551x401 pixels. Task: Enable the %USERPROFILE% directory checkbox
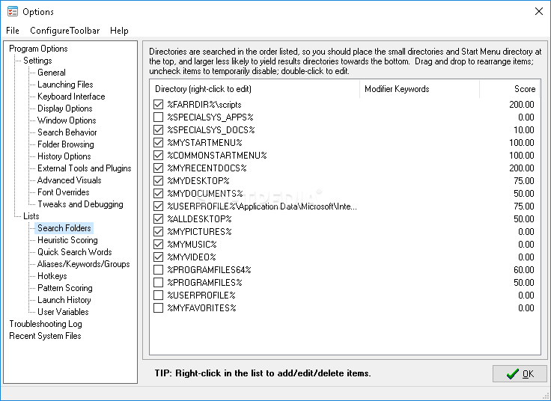(159, 295)
